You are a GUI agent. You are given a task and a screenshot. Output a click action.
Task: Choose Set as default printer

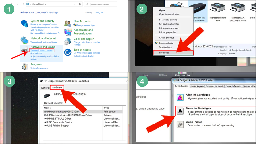tap(169, 24)
